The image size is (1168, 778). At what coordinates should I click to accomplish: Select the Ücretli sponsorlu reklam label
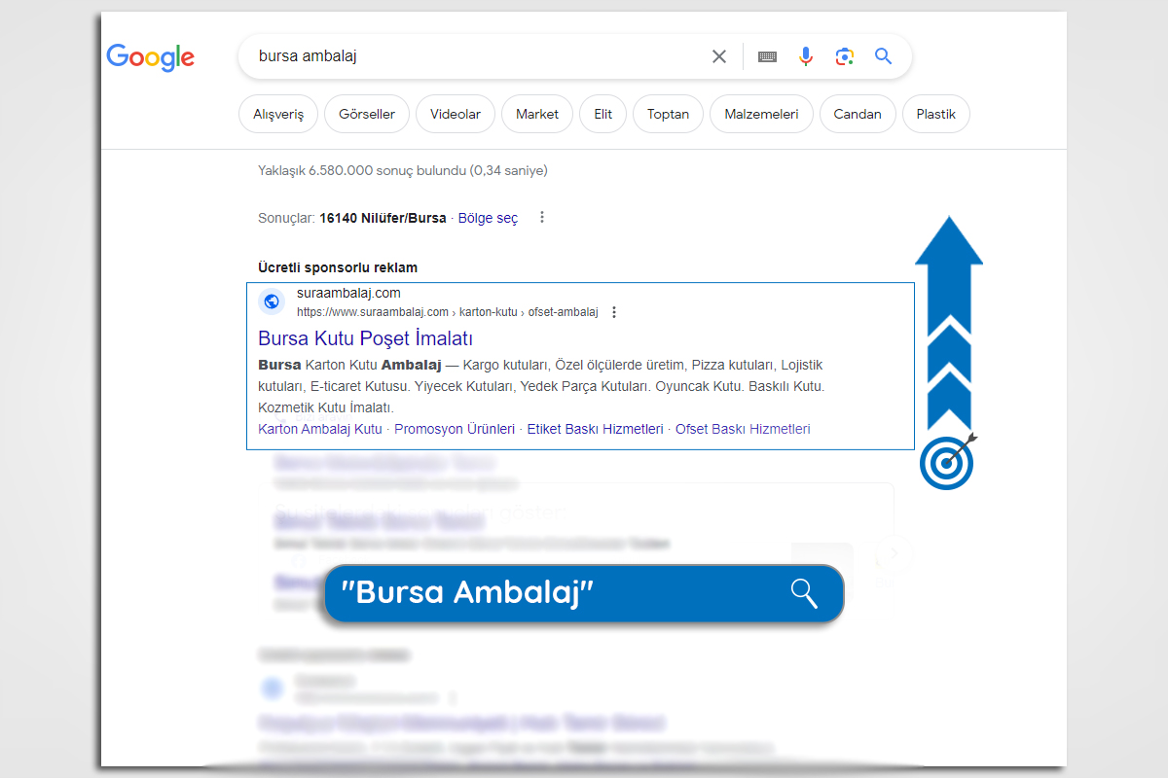pos(338,267)
